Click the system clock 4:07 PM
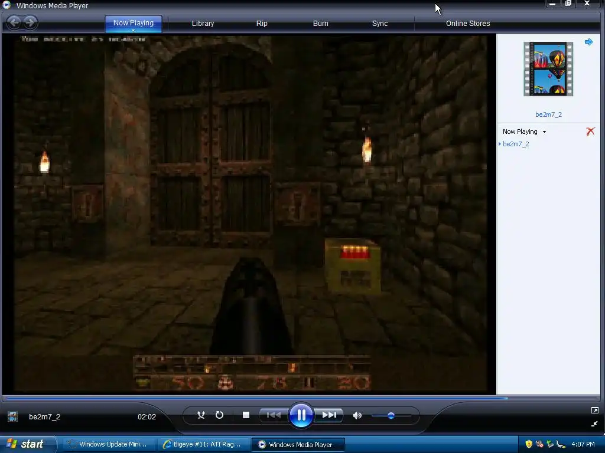Screen dimensions: 605x453 tap(583, 444)
